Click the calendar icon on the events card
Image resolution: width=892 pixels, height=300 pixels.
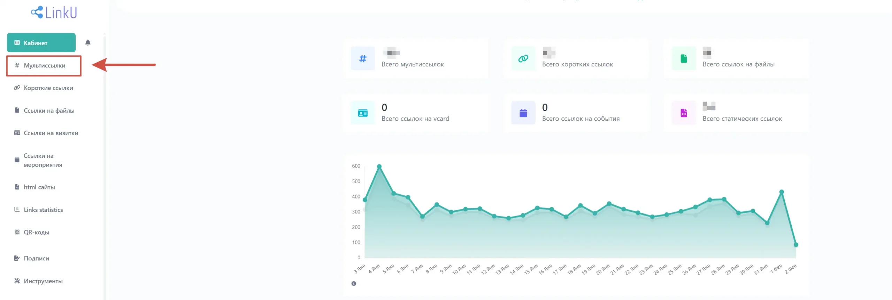point(523,113)
